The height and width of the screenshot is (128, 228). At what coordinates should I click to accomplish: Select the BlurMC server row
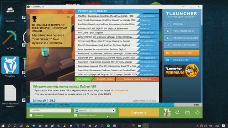pos(117,45)
